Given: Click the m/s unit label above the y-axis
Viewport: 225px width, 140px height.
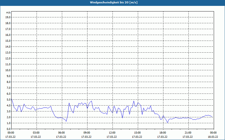Looking at the screenshot, I should pos(8,13).
